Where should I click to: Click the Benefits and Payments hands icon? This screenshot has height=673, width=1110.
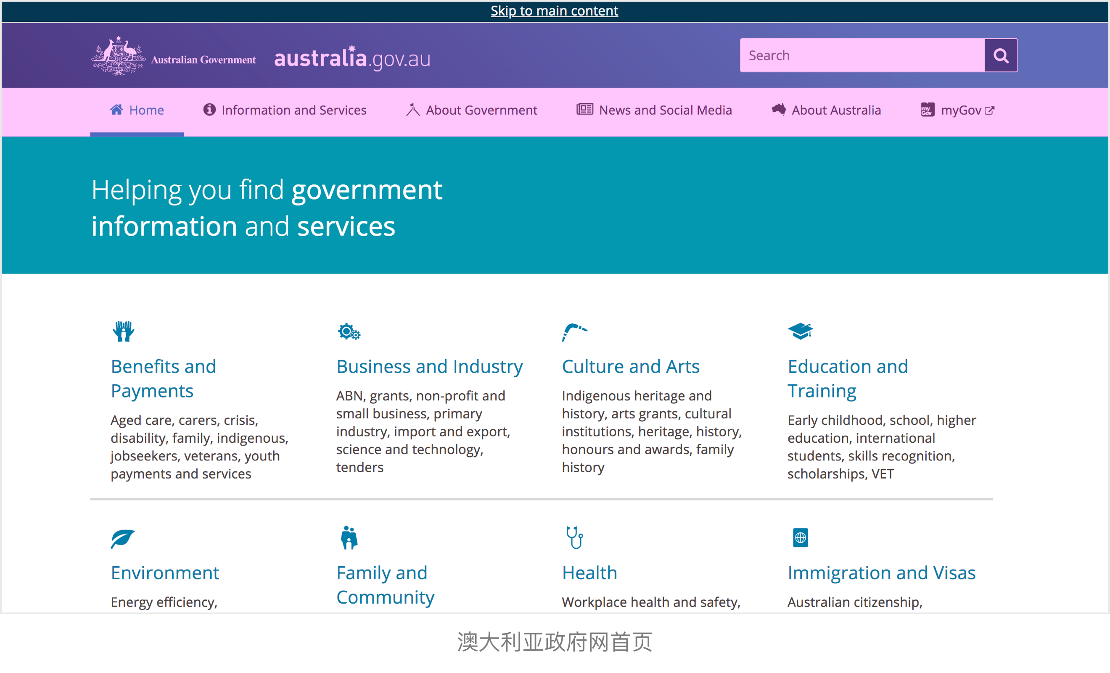point(123,331)
